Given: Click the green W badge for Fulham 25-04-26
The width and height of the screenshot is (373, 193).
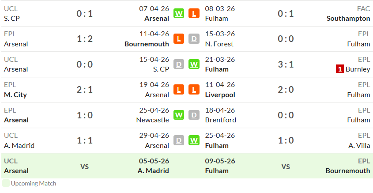Looking at the screenshot, I should tap(194, 140).
